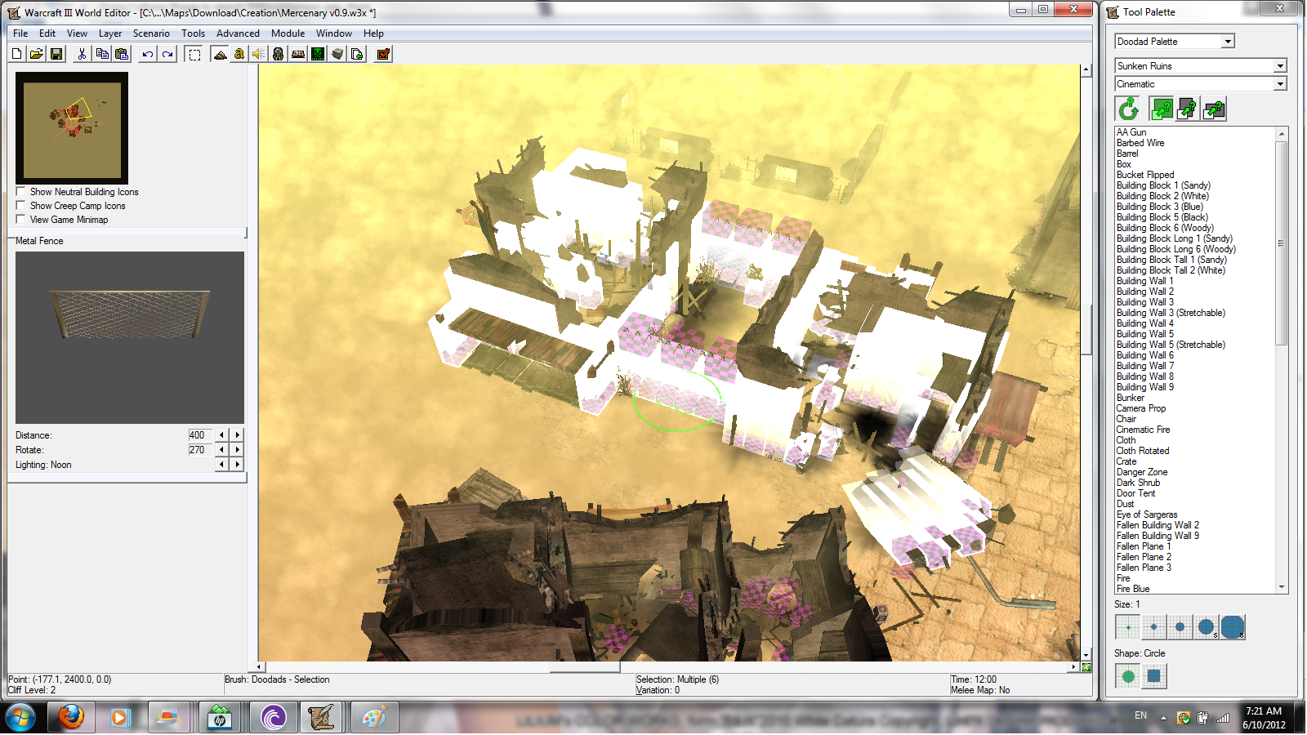Open the File menu

pos(20,33)
